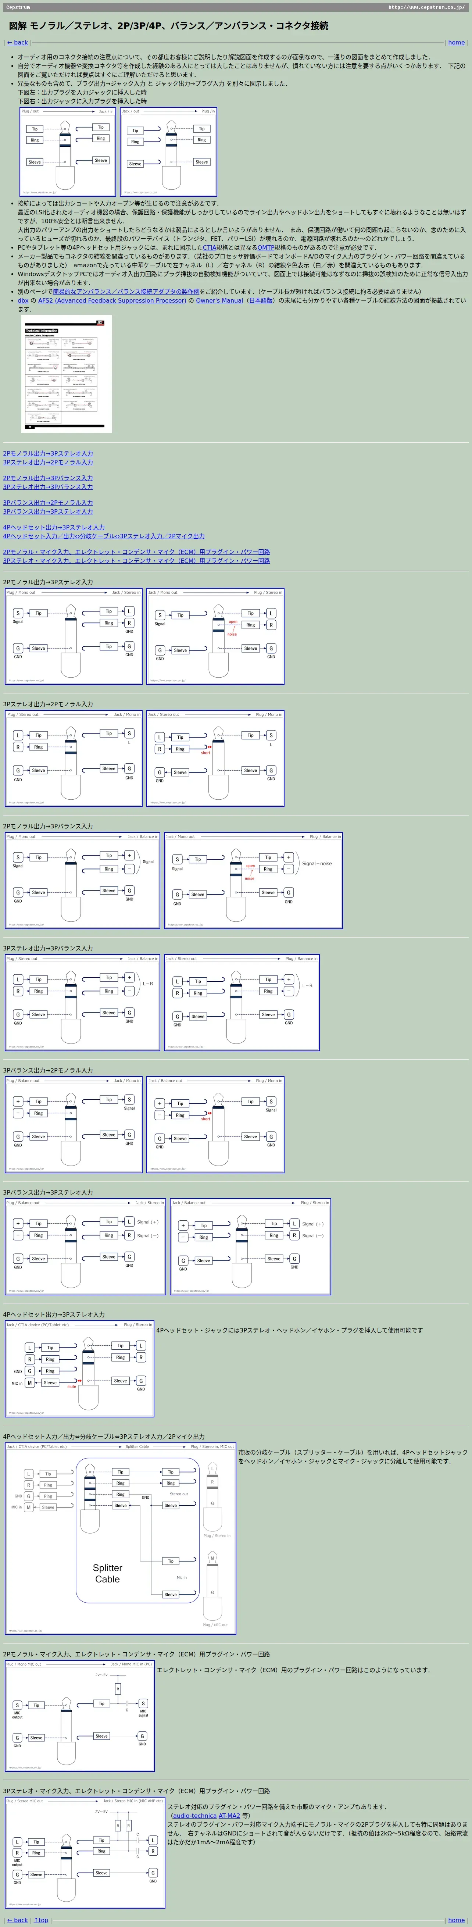Open the home link at top right
Viewport: 472px width, 1927px height.
(x=456, y=43)
